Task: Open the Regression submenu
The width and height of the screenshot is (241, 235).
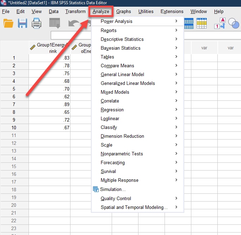Action: pos(137,110)
